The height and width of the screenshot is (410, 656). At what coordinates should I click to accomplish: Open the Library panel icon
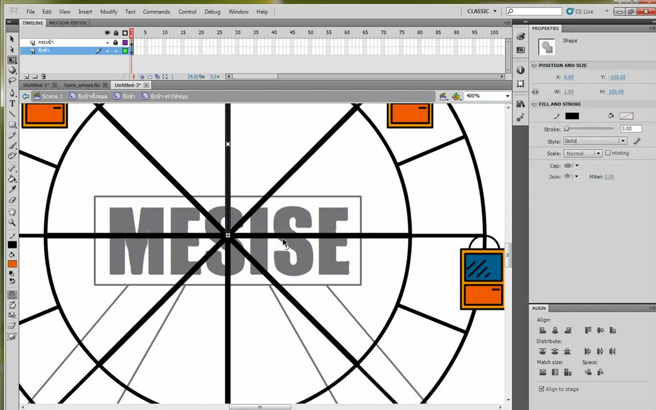tap(520, 104)
